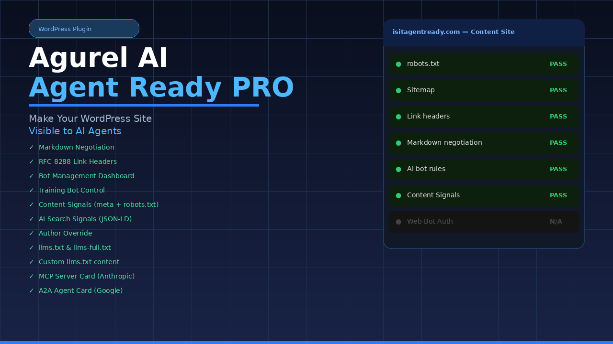Click the checkmark next to Training Bot Control
Image resolution: width=613 pixels, height=344 pixels.
32,190
